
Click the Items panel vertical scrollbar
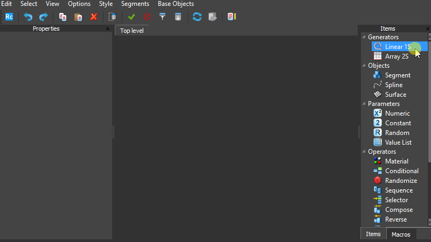tap(429, 108)
